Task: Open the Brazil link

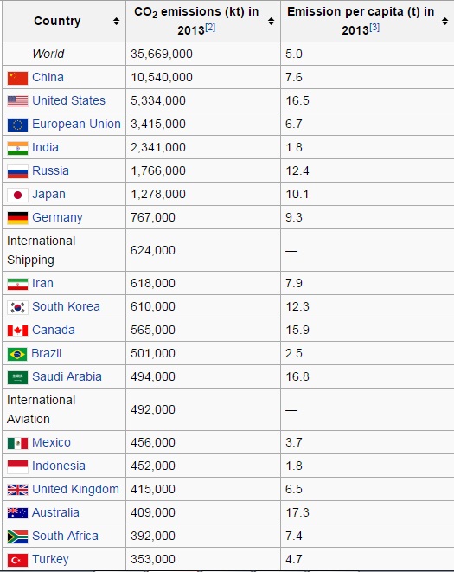Action: [x=47, y=353]
